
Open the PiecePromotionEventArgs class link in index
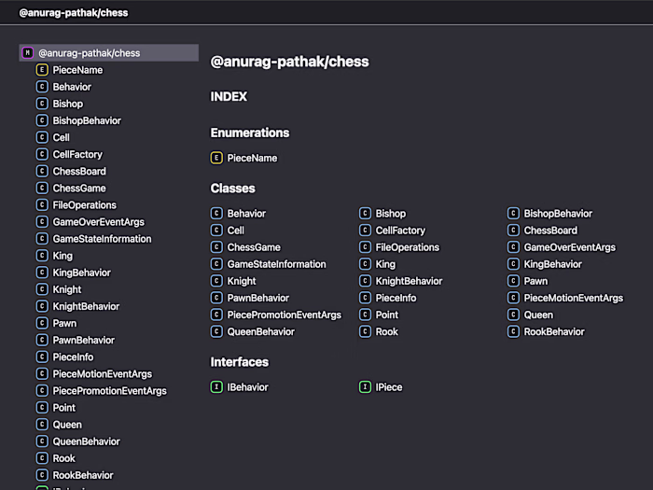coord(285,315)
